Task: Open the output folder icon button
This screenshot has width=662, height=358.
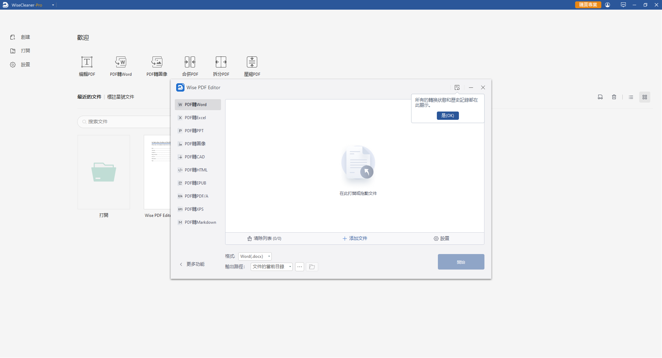Action: [312, 267]
